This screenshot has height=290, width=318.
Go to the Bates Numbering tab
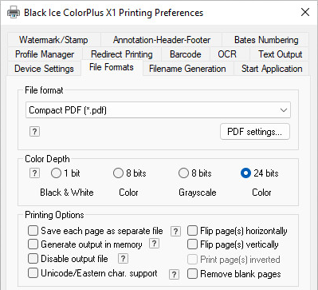tap(266, 40)
